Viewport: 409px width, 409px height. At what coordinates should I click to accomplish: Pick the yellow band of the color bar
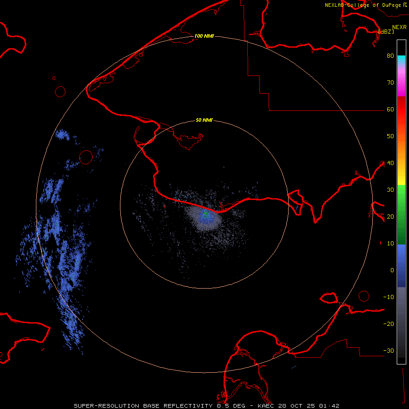pyautogui.click(x=401, y=179)
